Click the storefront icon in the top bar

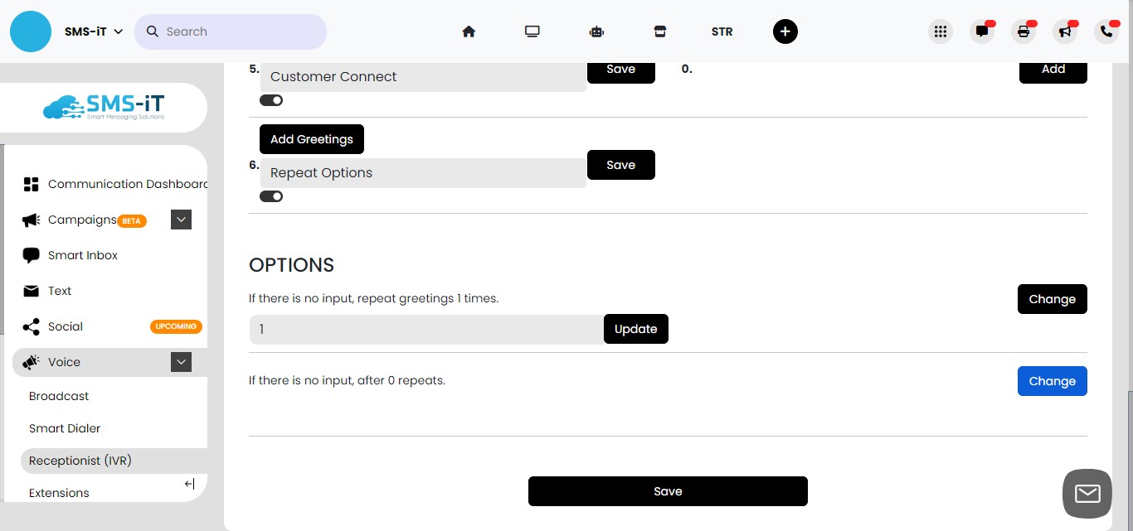660,31
